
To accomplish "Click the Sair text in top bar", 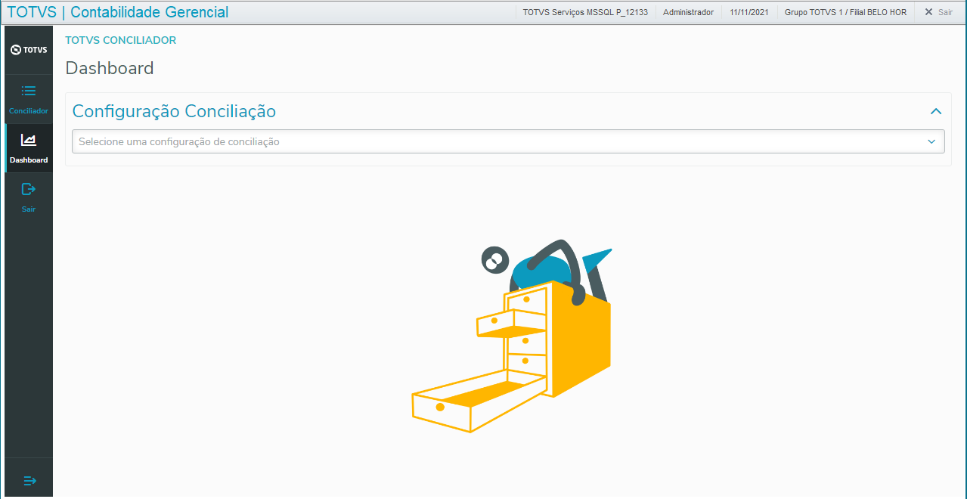I will pos(945,12).
